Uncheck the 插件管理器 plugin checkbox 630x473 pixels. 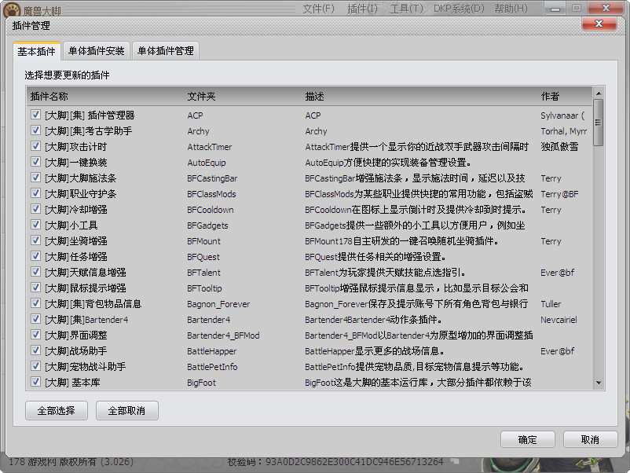click(35, 115)
